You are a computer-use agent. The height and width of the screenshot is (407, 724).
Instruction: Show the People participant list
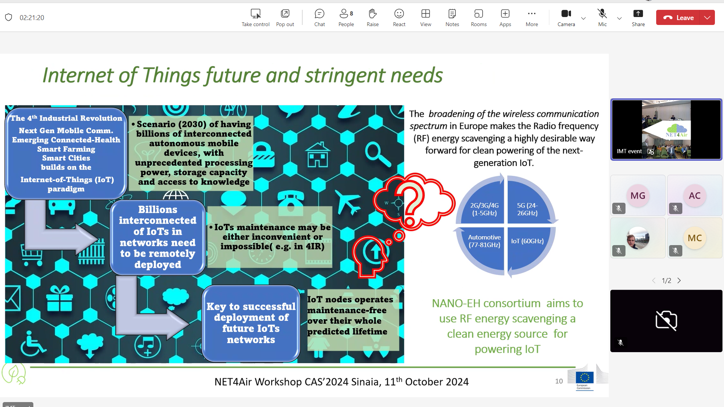(346, 18)
